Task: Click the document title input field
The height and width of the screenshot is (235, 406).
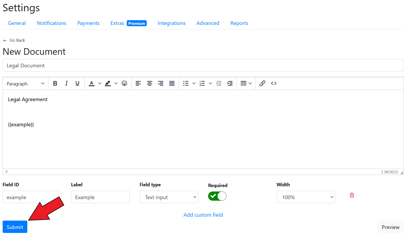Action: (x=203, y=65)
